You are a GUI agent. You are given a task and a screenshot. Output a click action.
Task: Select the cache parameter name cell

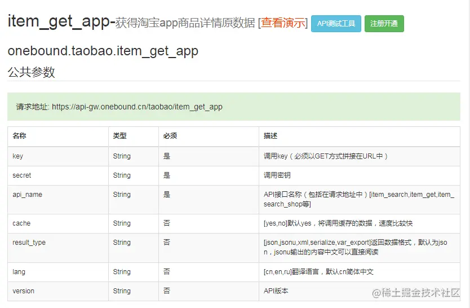(58, 223)
